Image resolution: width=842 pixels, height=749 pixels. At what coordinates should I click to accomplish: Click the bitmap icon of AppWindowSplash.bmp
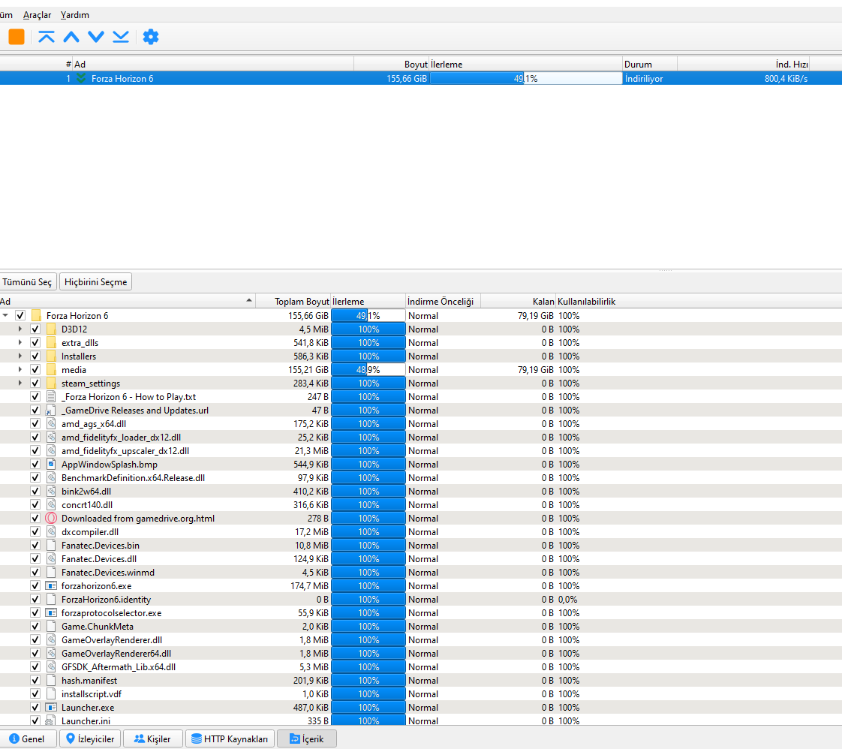click(52, 464)
